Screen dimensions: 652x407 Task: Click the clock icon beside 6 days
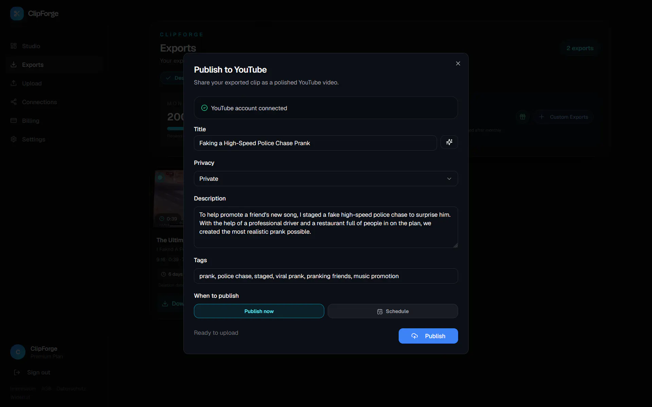coord(164,274)
